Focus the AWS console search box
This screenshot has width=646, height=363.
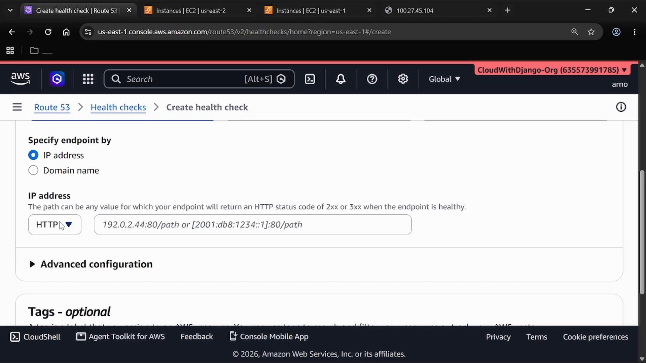[199, 79]
